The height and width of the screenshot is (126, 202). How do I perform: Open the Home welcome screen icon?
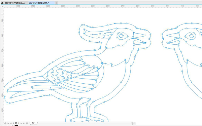(2, 3)
